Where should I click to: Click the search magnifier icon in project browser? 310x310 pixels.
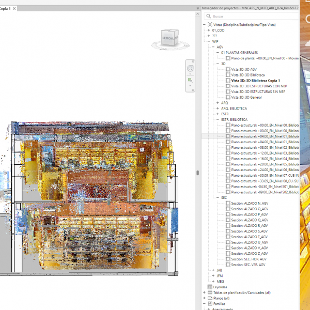(208, 16)
